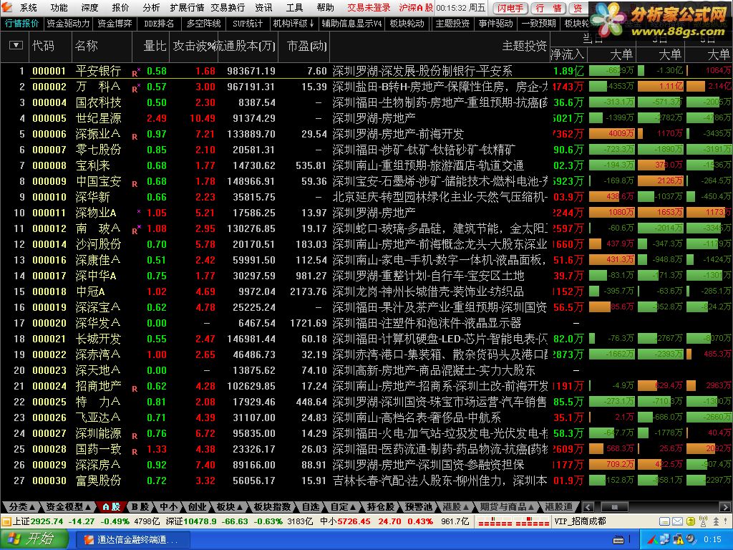Click the R marker beside 平安银行
Image resolution: width=733 pixels, height=550 pixels.
pyautogui.click(x=135, y=74)
